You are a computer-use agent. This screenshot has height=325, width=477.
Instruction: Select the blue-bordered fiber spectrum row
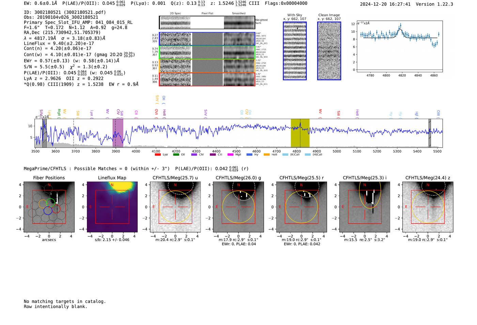[x=207, y=39]
